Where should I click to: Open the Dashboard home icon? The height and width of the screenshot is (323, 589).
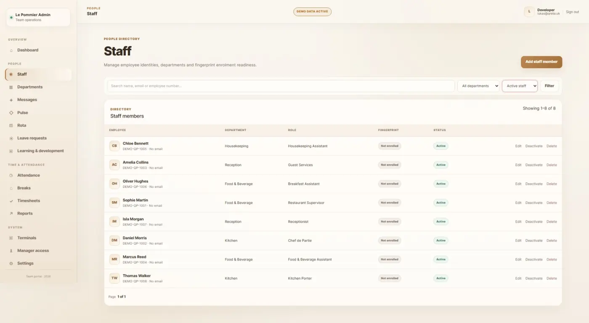11,50
